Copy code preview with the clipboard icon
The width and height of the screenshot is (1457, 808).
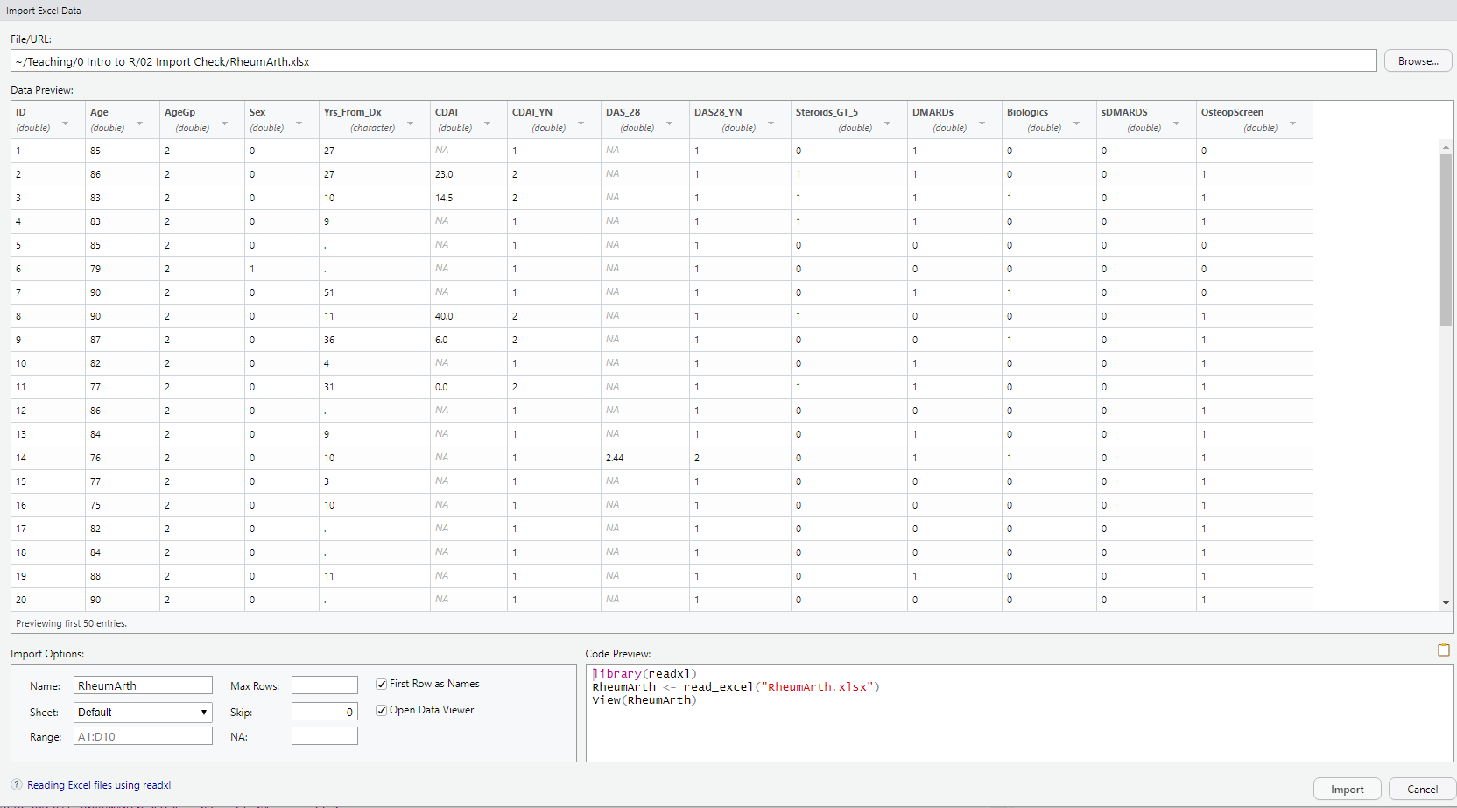point(1443,650)
